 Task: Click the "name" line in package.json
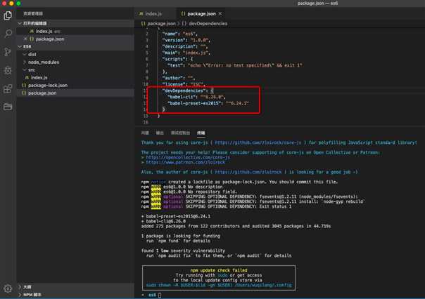coord(180,34)
